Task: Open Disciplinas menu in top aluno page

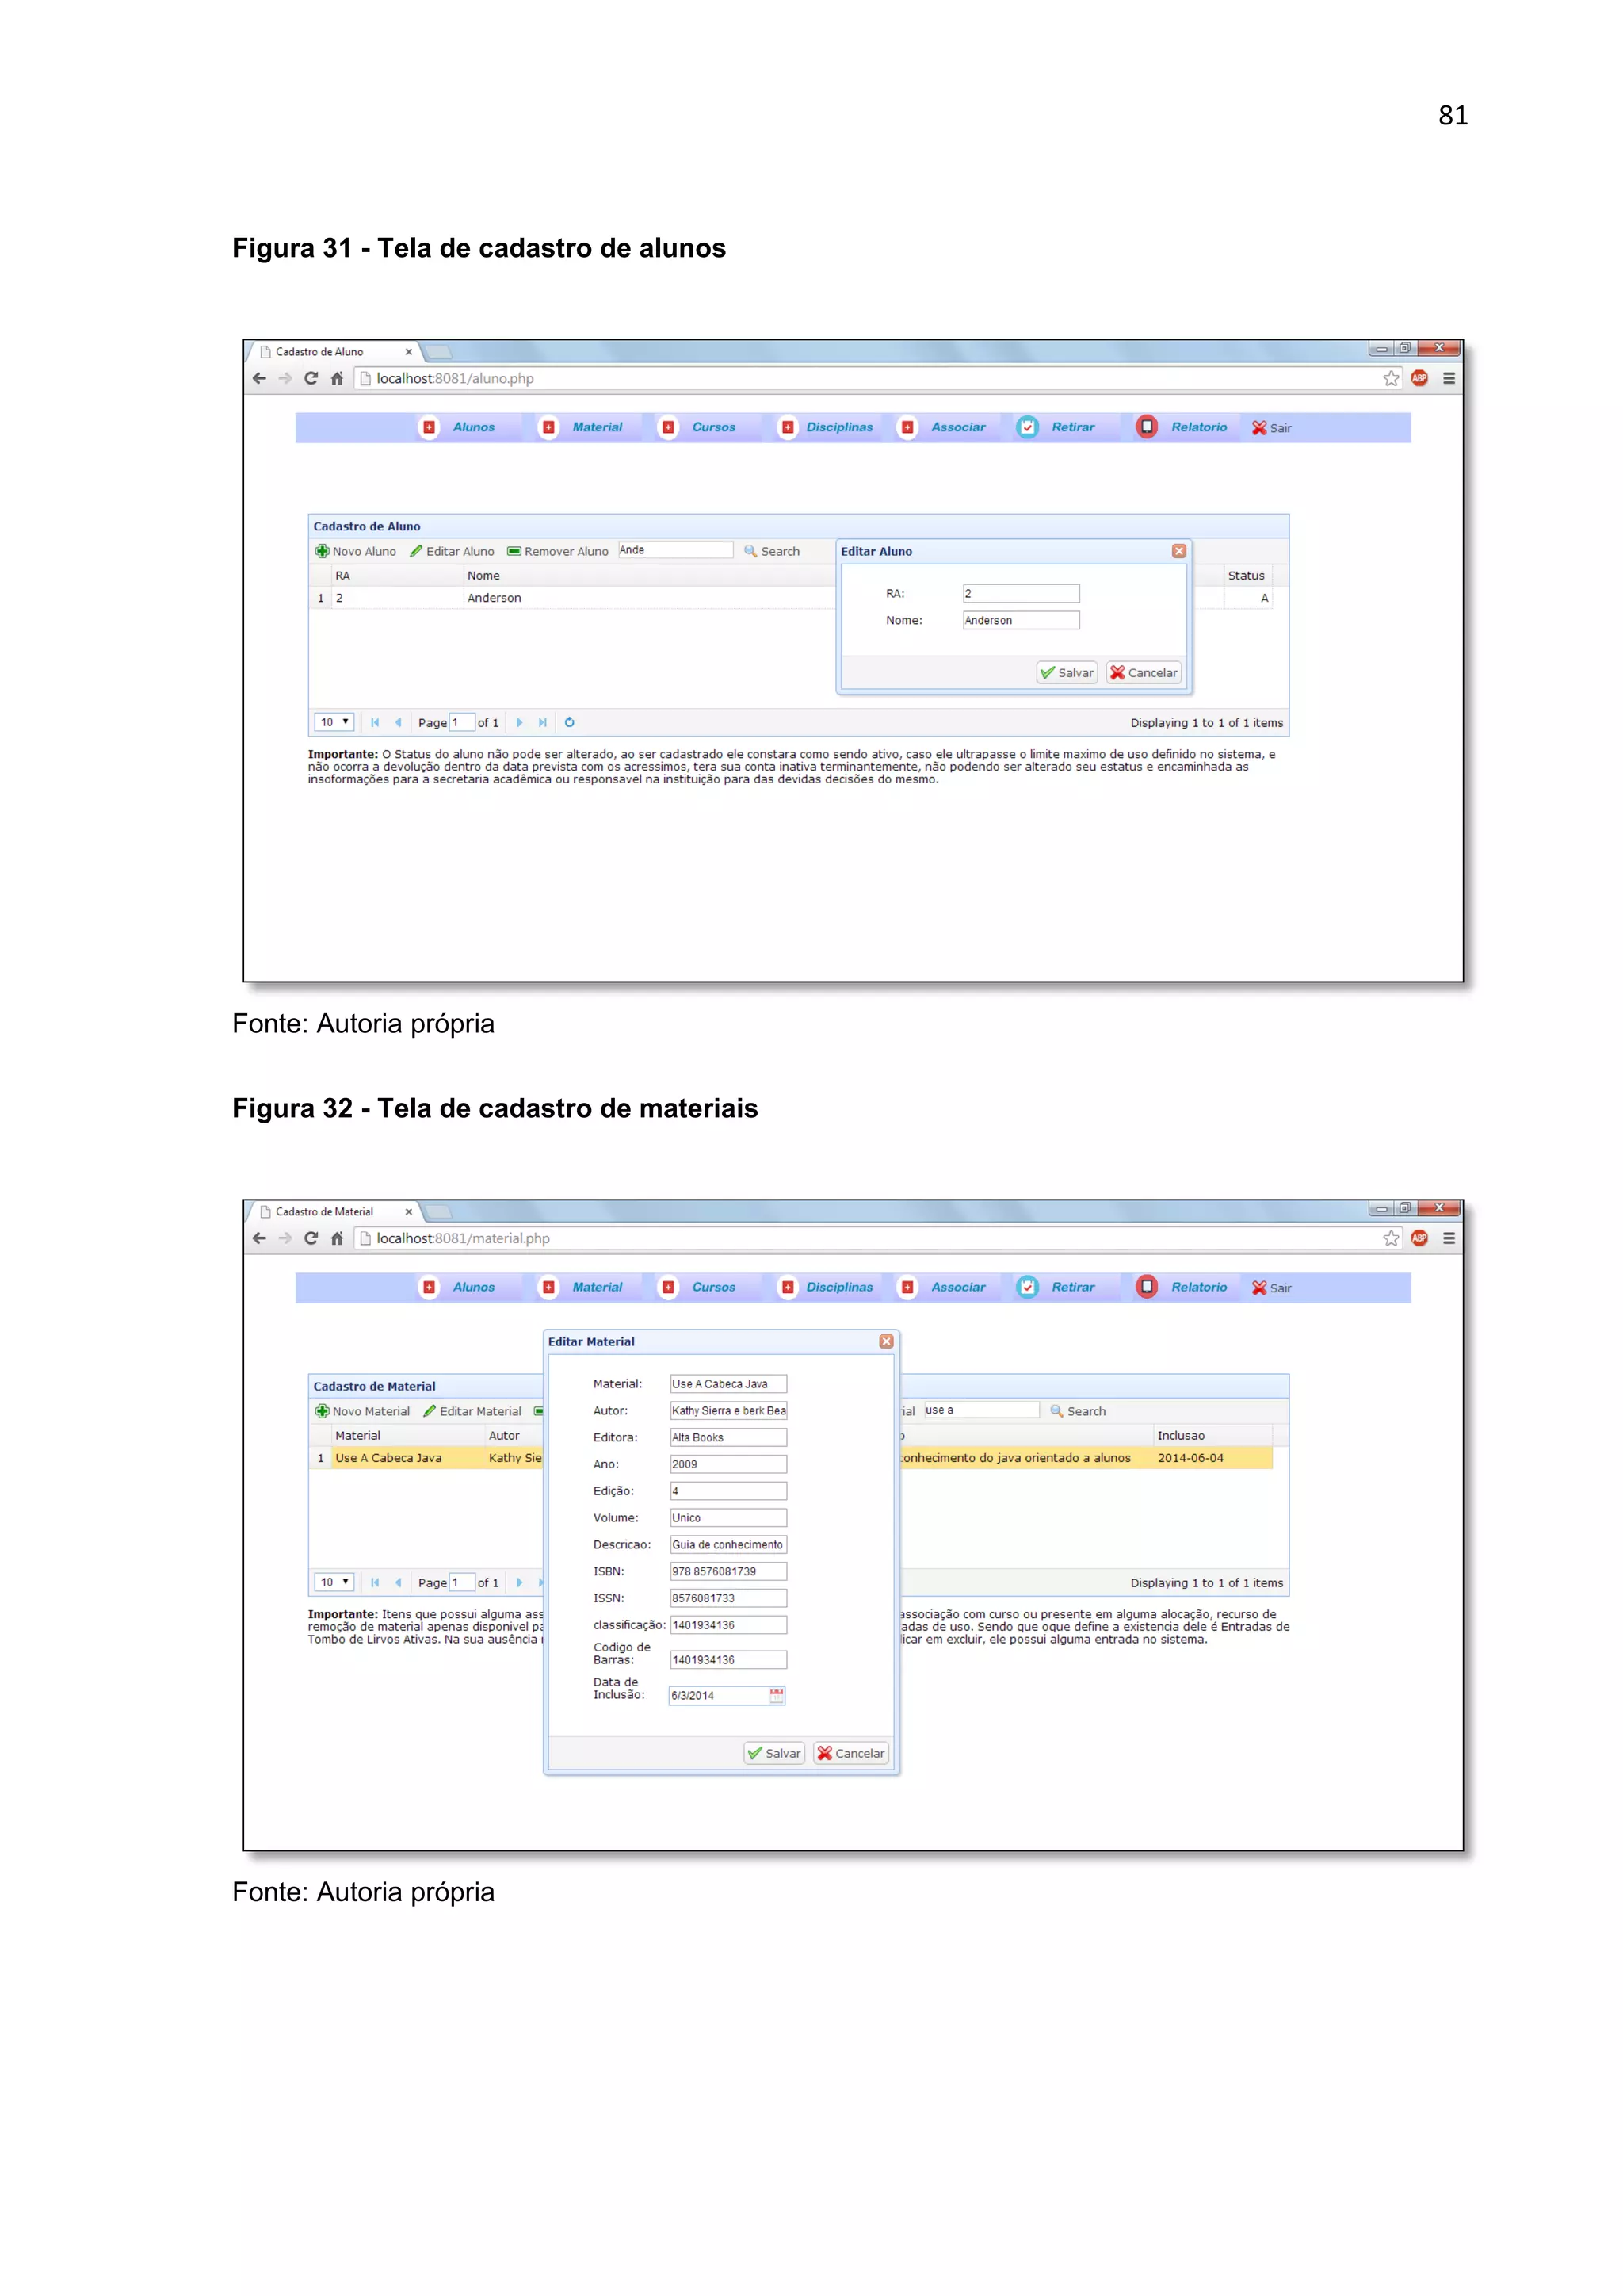Action: (x=838, y=427)
